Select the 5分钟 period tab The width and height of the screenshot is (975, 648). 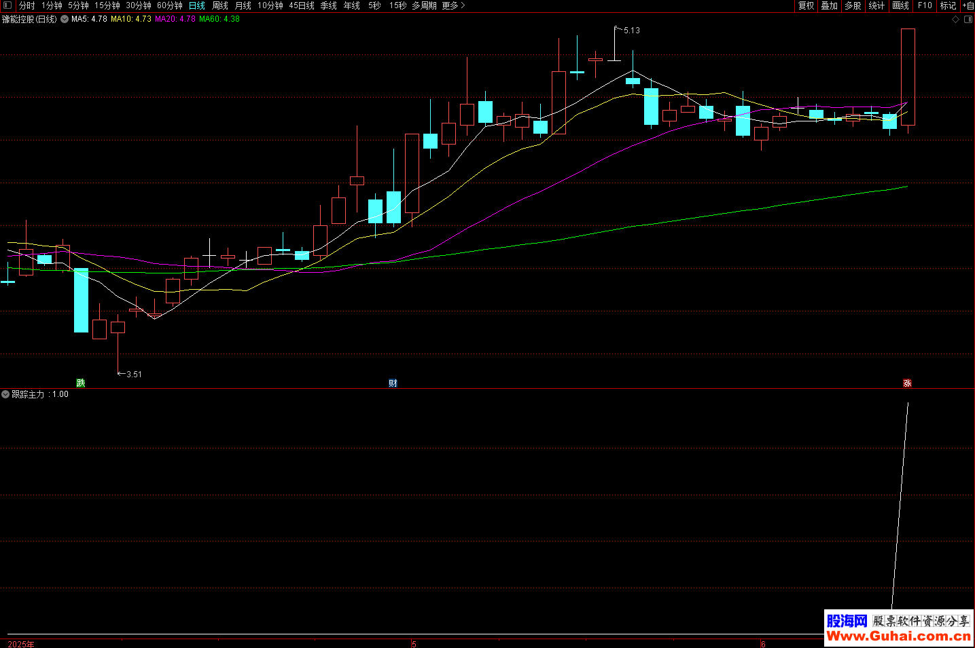point(78,5)
